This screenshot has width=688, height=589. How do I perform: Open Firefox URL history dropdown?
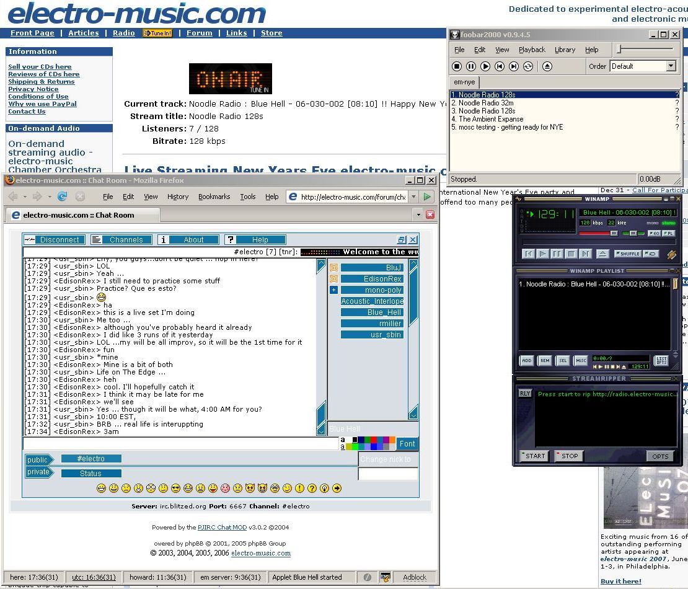pyautogui.click(x=413, y=197)
